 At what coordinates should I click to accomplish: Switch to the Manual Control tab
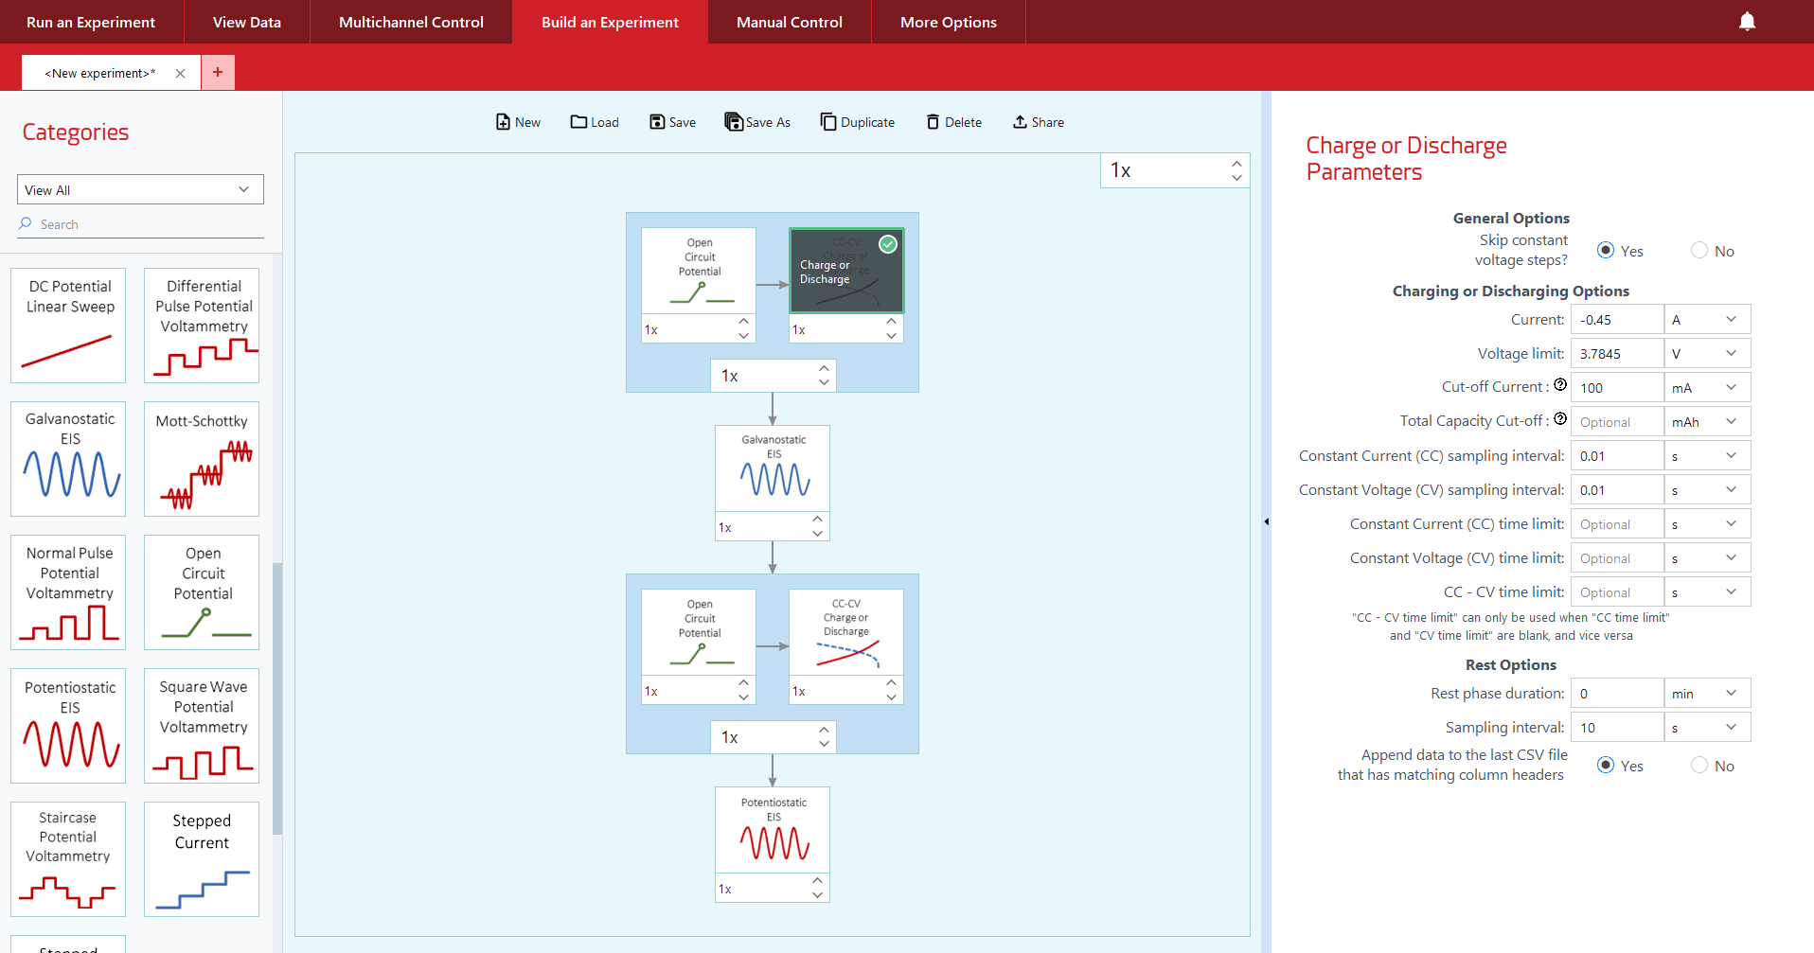(x=789, y=22)
